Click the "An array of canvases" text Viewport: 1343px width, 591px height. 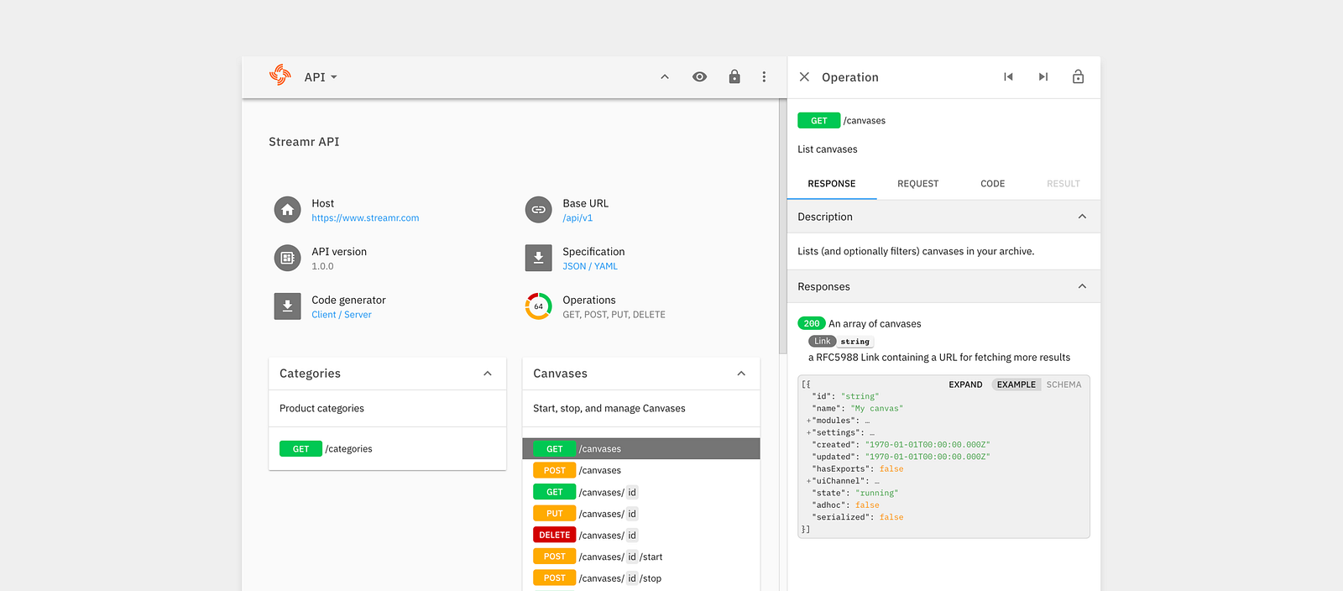click(x=875, y=324)
